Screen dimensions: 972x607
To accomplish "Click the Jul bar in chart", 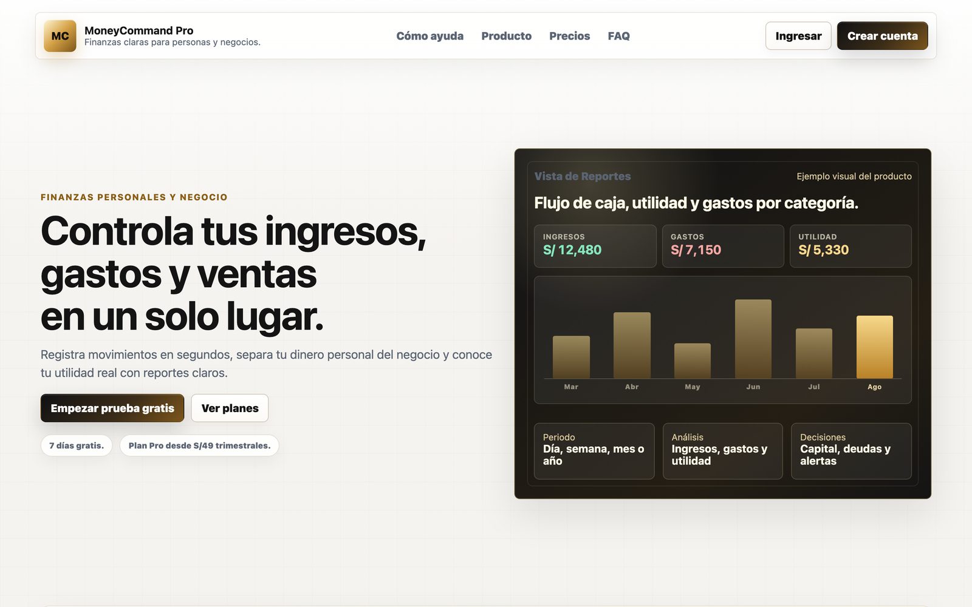I will (x=814, y=353).
